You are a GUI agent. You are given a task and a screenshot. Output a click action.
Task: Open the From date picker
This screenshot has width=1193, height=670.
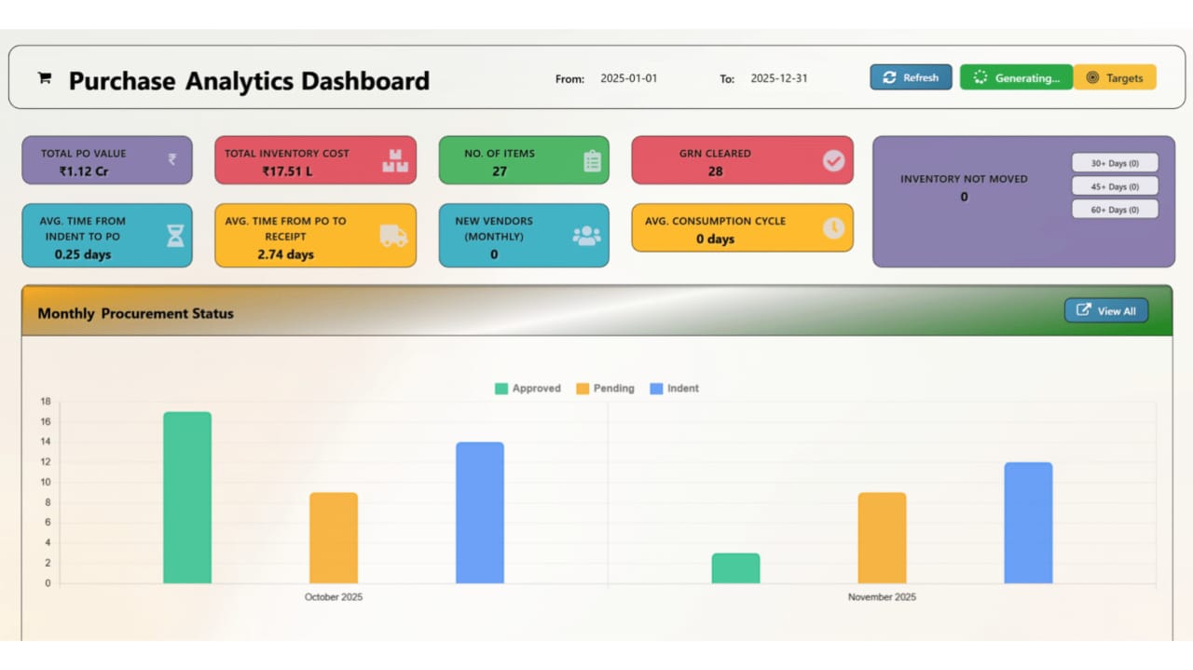pyautogui.click(x=629, y=78)
